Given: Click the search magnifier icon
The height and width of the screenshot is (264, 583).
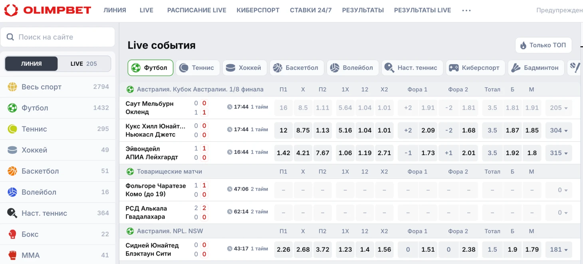Looking at the screenshot, I should pos(10,37).
